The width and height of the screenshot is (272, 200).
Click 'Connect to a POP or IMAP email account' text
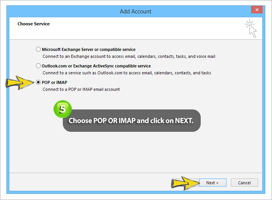pyautogui.click(x=81, y=89)
